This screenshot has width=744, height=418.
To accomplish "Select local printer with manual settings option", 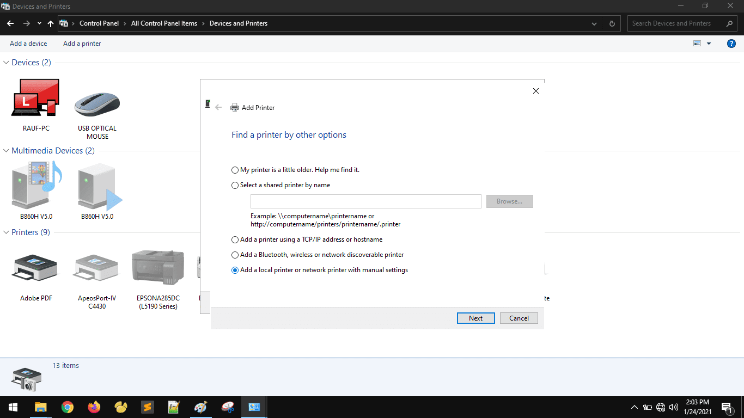I will 320,270.
